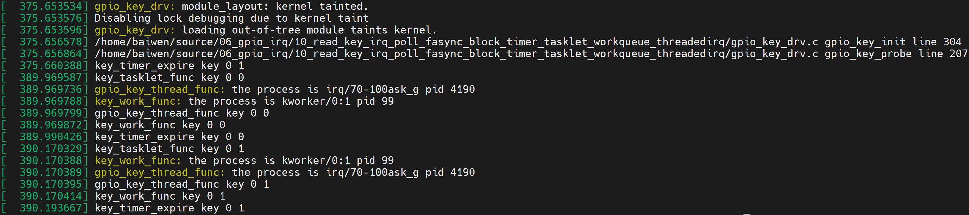Click "key_work_func key 0 0" text
The image size is (969, 215).
[x=160, y=125]
